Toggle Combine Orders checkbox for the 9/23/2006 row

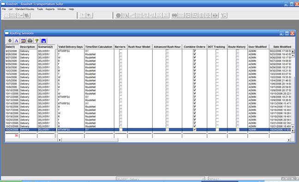[x=195, y=51]
